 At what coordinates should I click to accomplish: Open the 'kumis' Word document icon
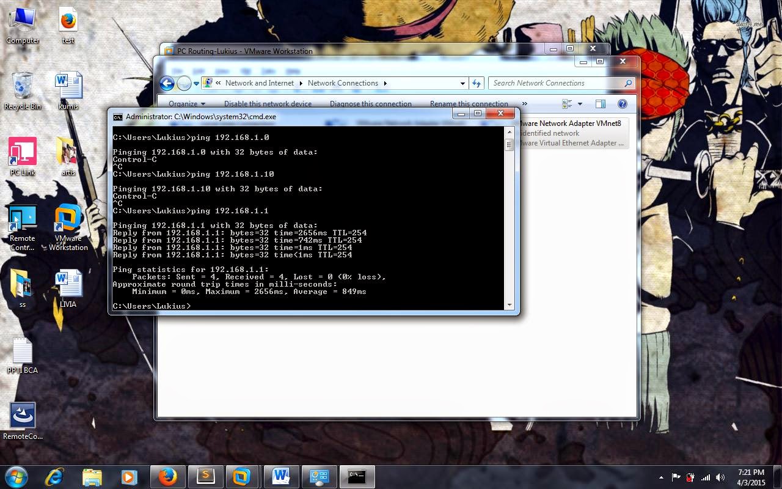68,90
